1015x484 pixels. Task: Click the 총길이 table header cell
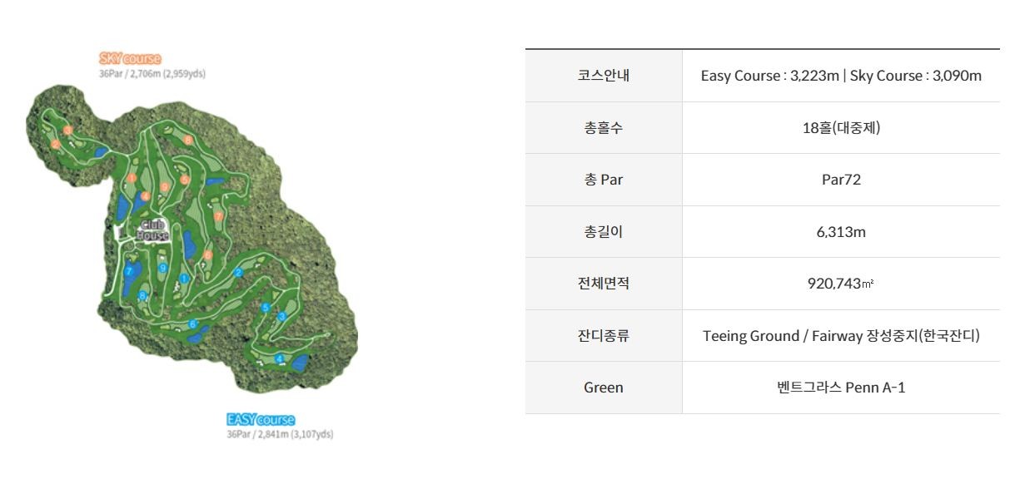coord(604,232)
